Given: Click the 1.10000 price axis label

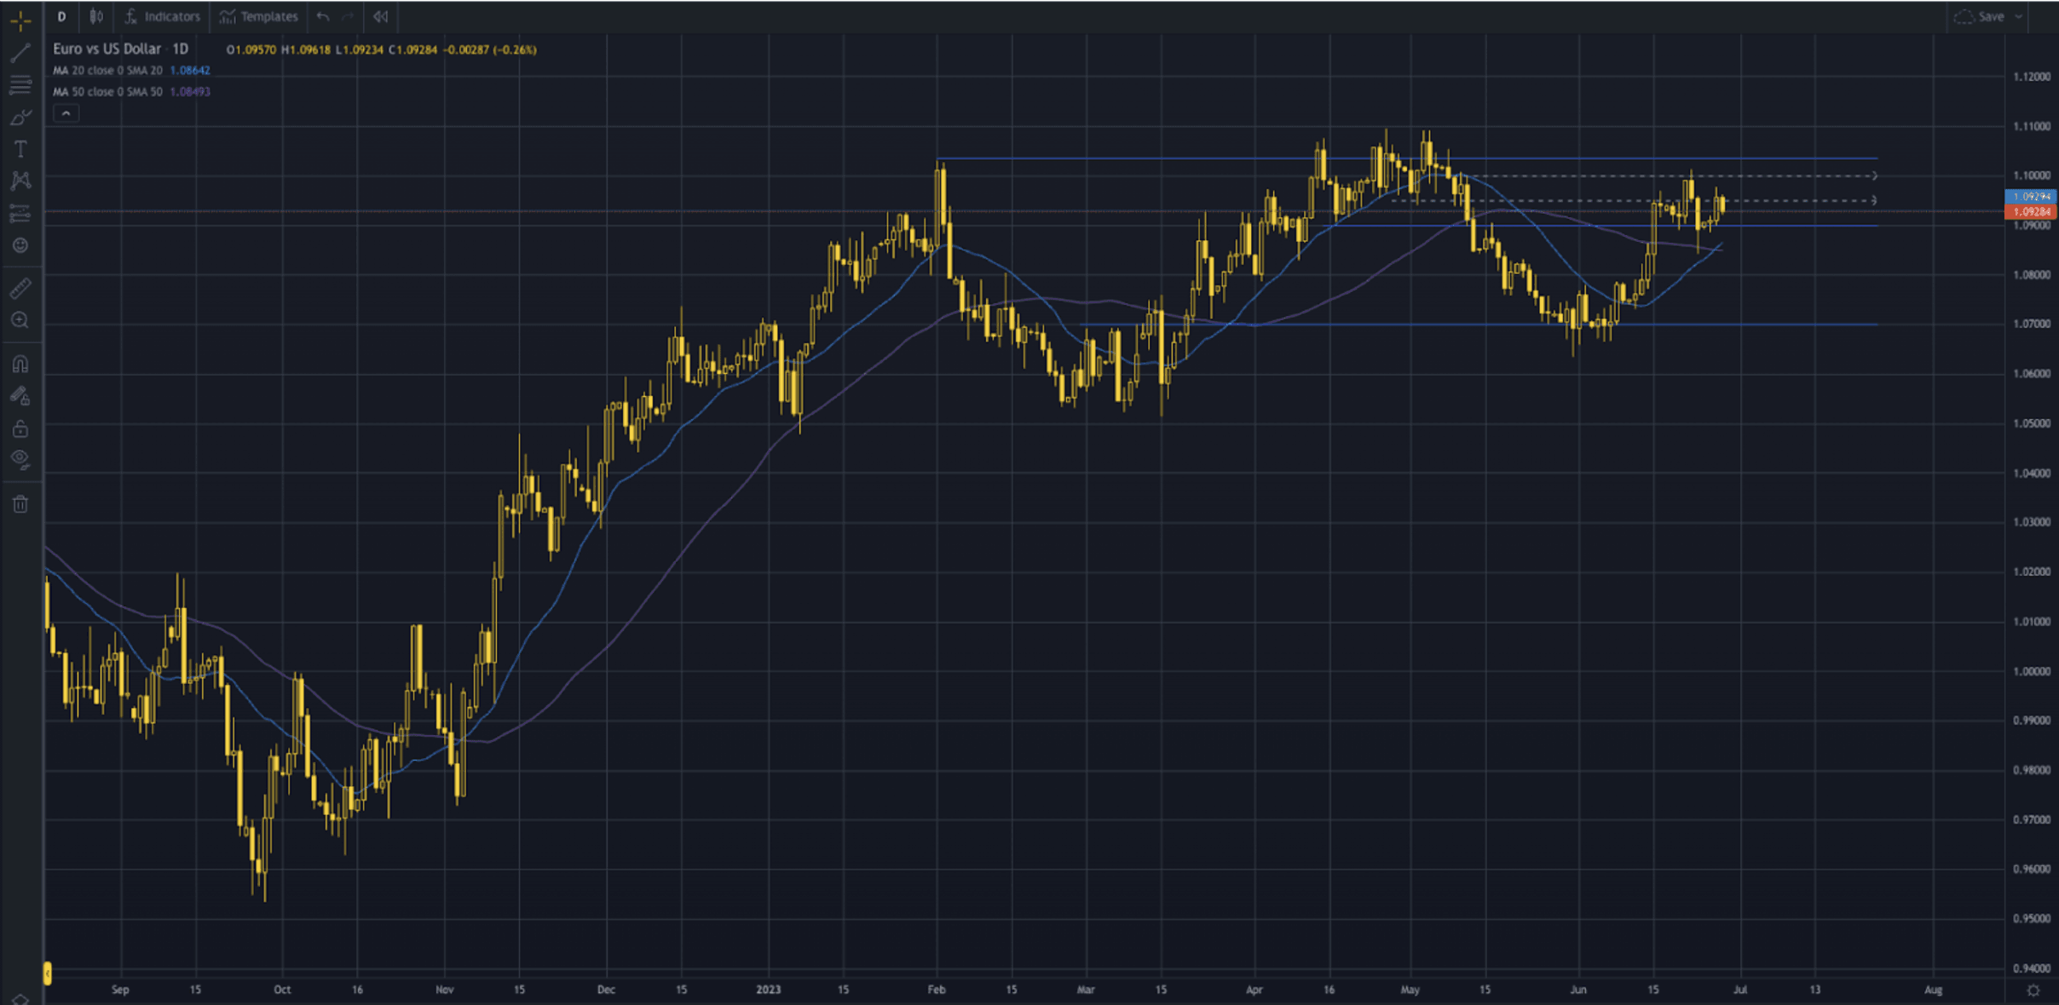Looking at the screenshot, I should [2032, 175].
